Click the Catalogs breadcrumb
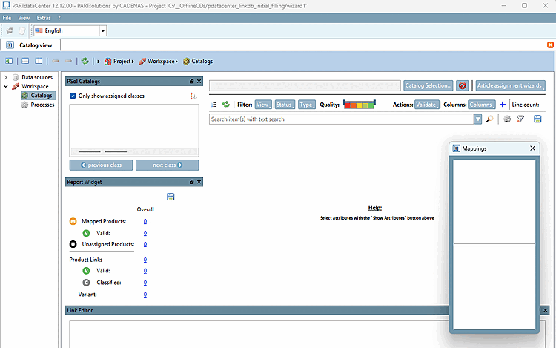 pos(198,61)
